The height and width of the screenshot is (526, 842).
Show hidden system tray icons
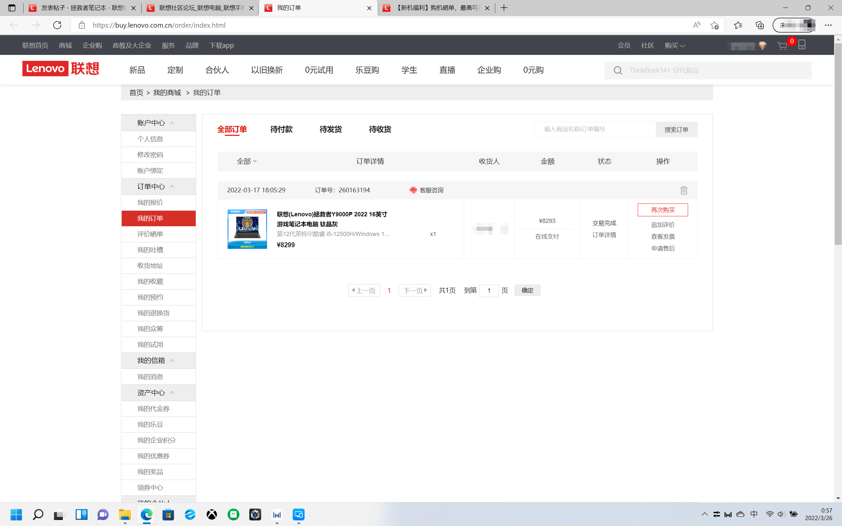705,514
